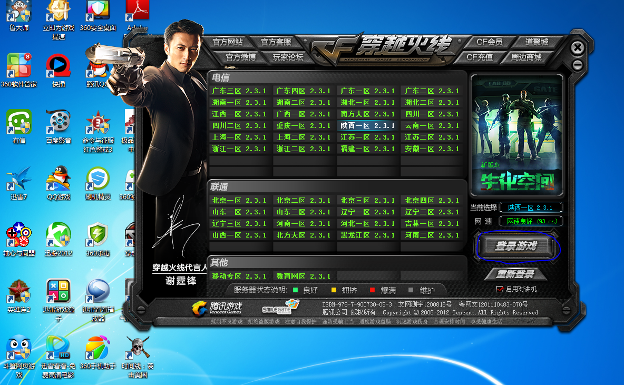
Task: Open the 周边商城 tab
Action: (x=526, y=57)
